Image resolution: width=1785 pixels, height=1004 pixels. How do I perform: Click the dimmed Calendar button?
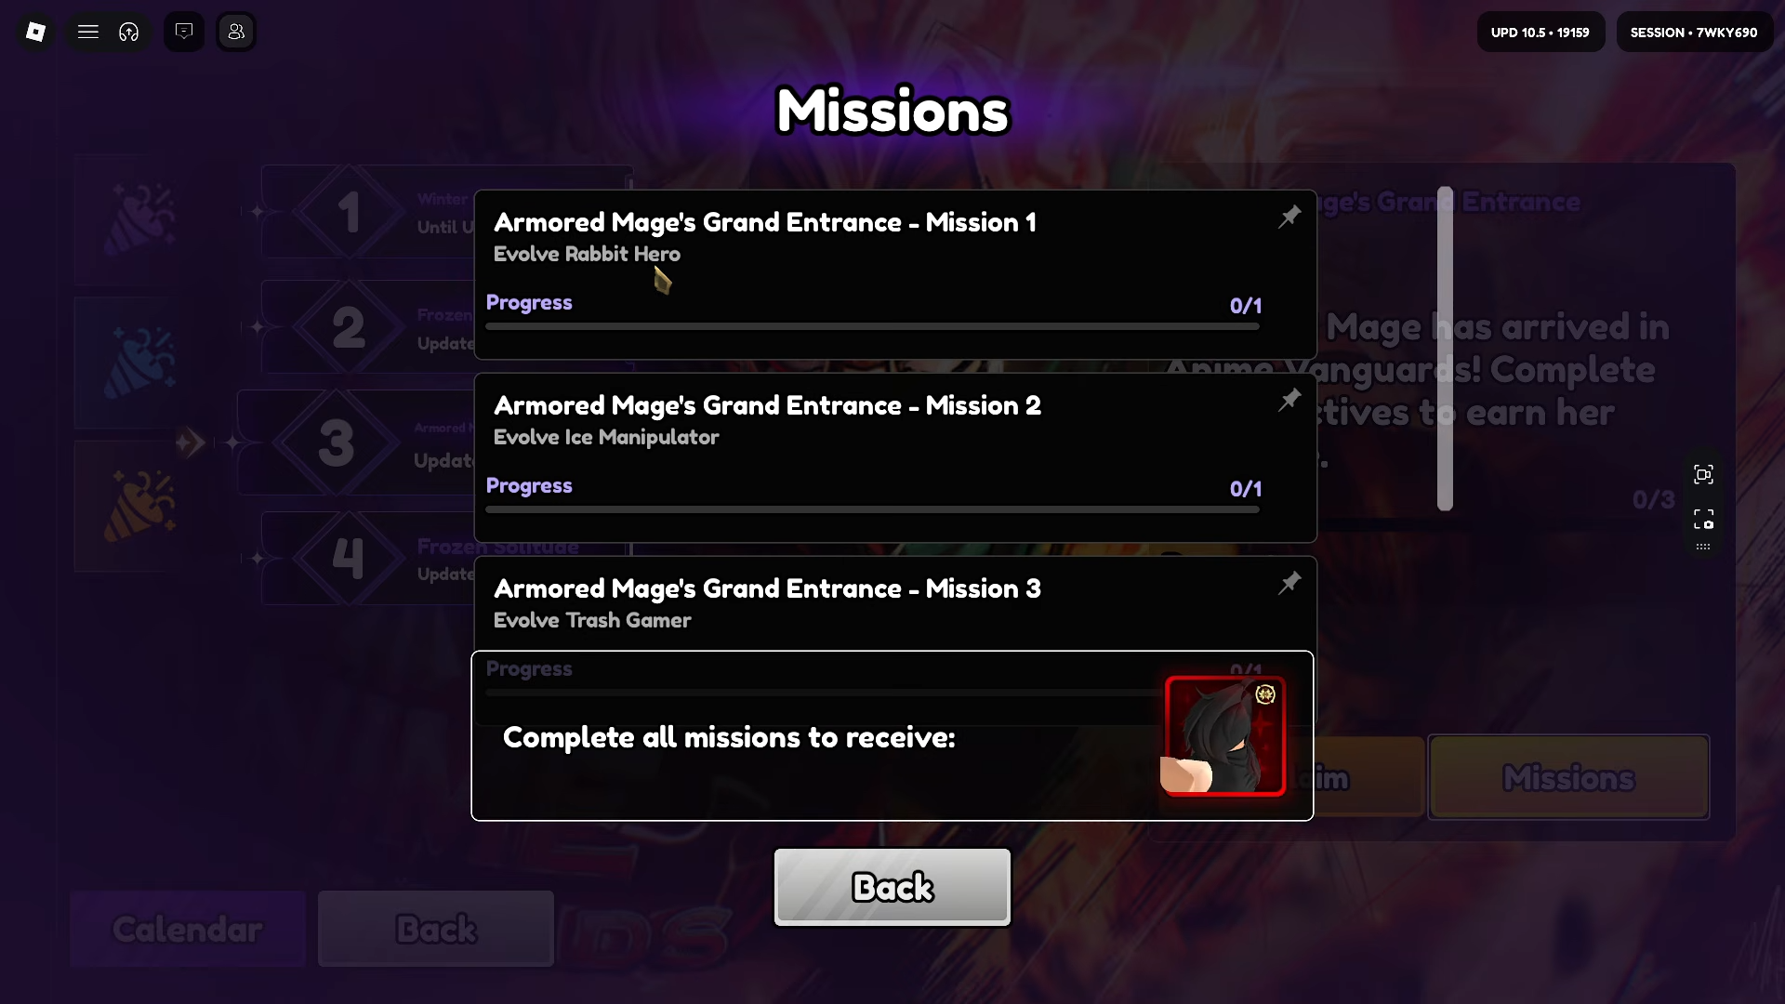pyautogui.click(x=188, y=929)
